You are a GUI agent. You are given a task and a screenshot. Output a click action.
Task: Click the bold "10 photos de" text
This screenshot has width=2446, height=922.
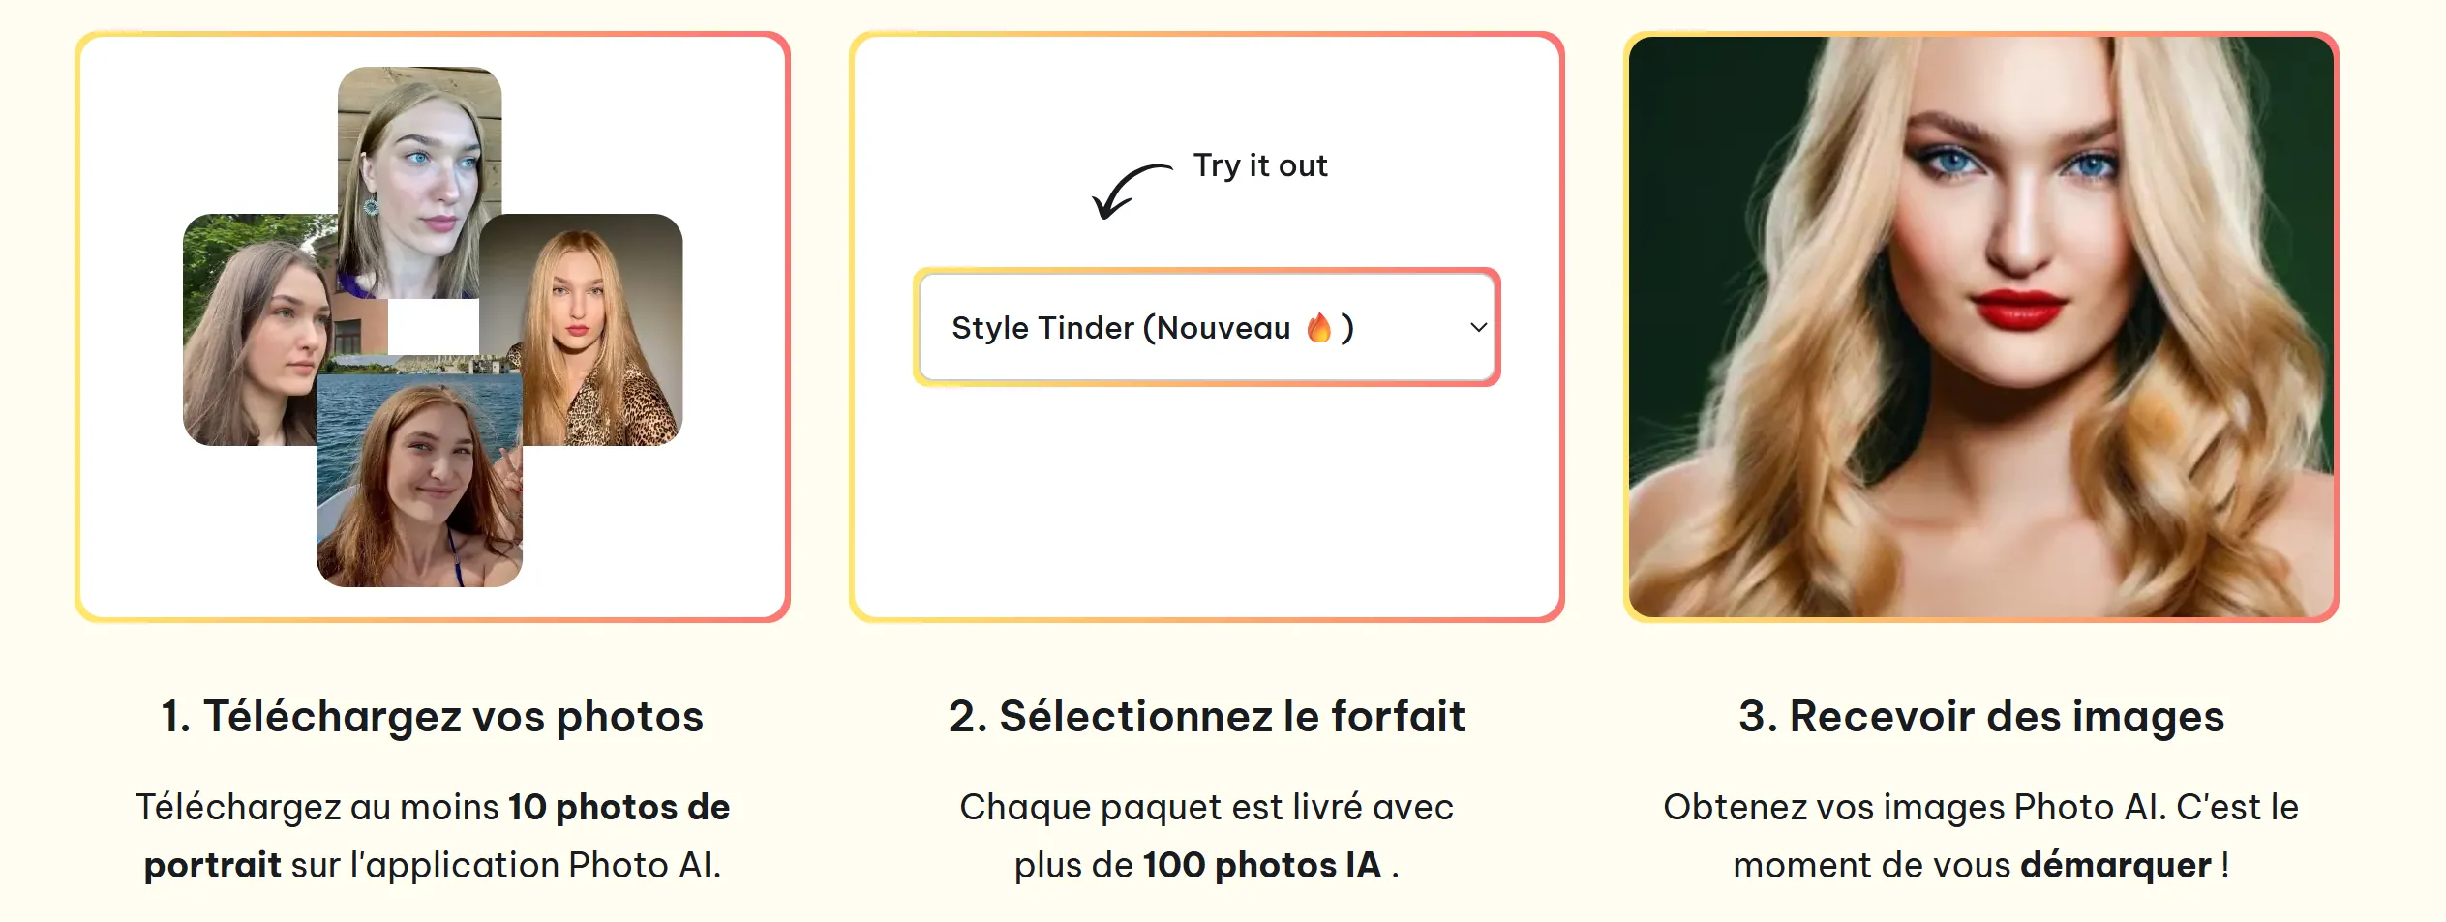(x=619, y=808)
